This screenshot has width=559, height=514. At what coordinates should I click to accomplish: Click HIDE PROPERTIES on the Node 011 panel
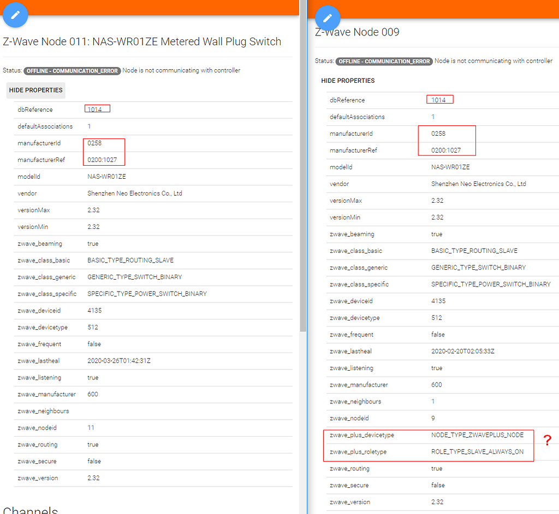tap(35, 90)
